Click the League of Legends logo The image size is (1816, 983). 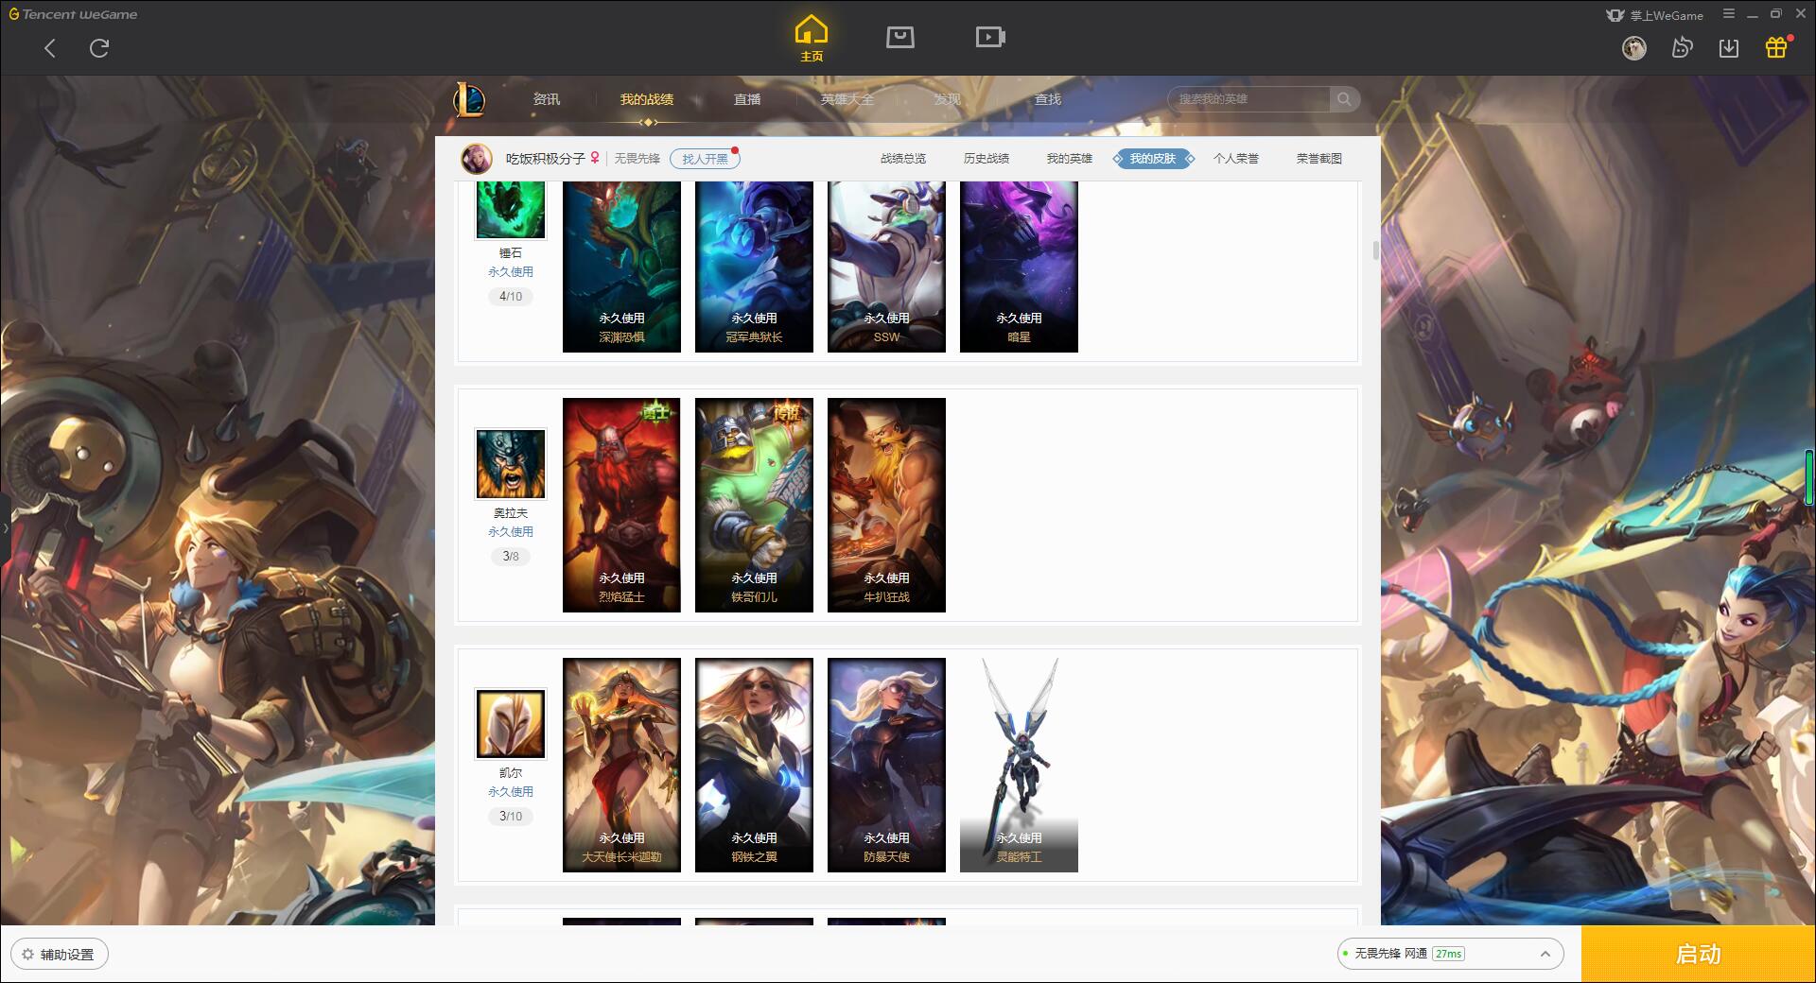tap(469, 99)
